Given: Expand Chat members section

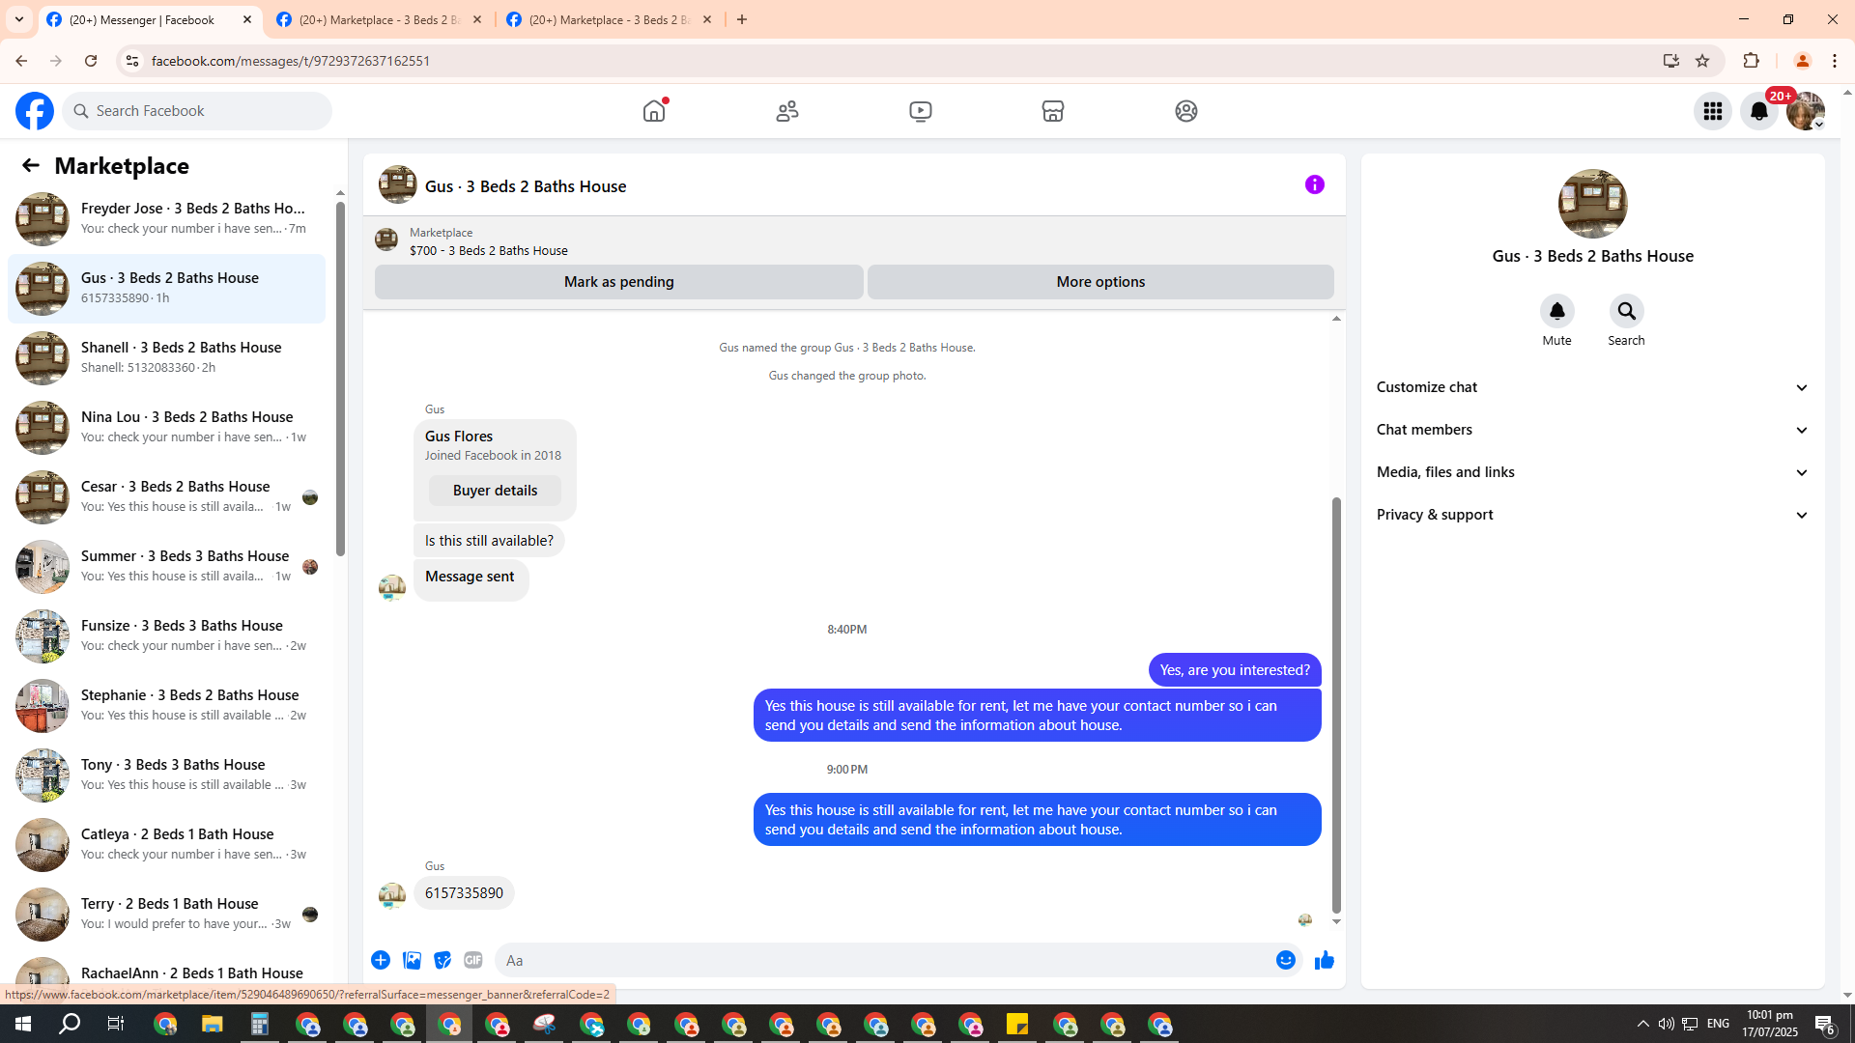Looking at the screenshot, I should pos(1592,430).
